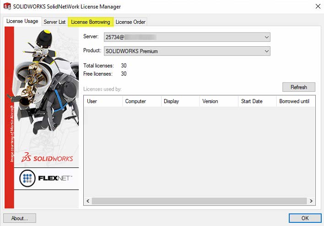The height and width of the screenshot is (226, 324).
Task: Expand the Server dropdown list
Action: pyautogui.click(x=187, y=37)
